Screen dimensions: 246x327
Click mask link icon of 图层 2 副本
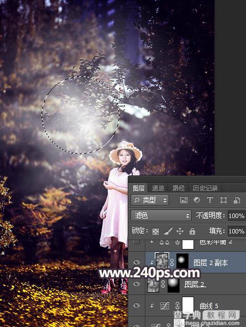tap(172, 262)
